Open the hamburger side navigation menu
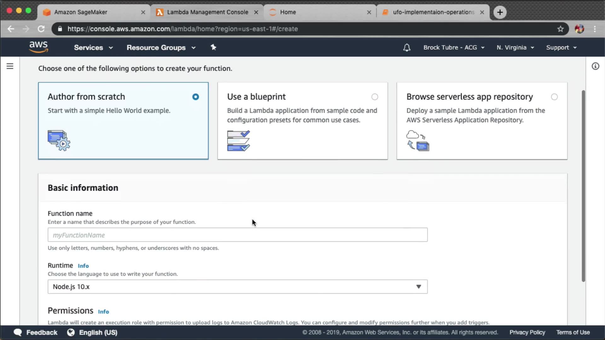The width and height of the screenshot is (605, 340). pyautogui.click(x=10, y=66)
